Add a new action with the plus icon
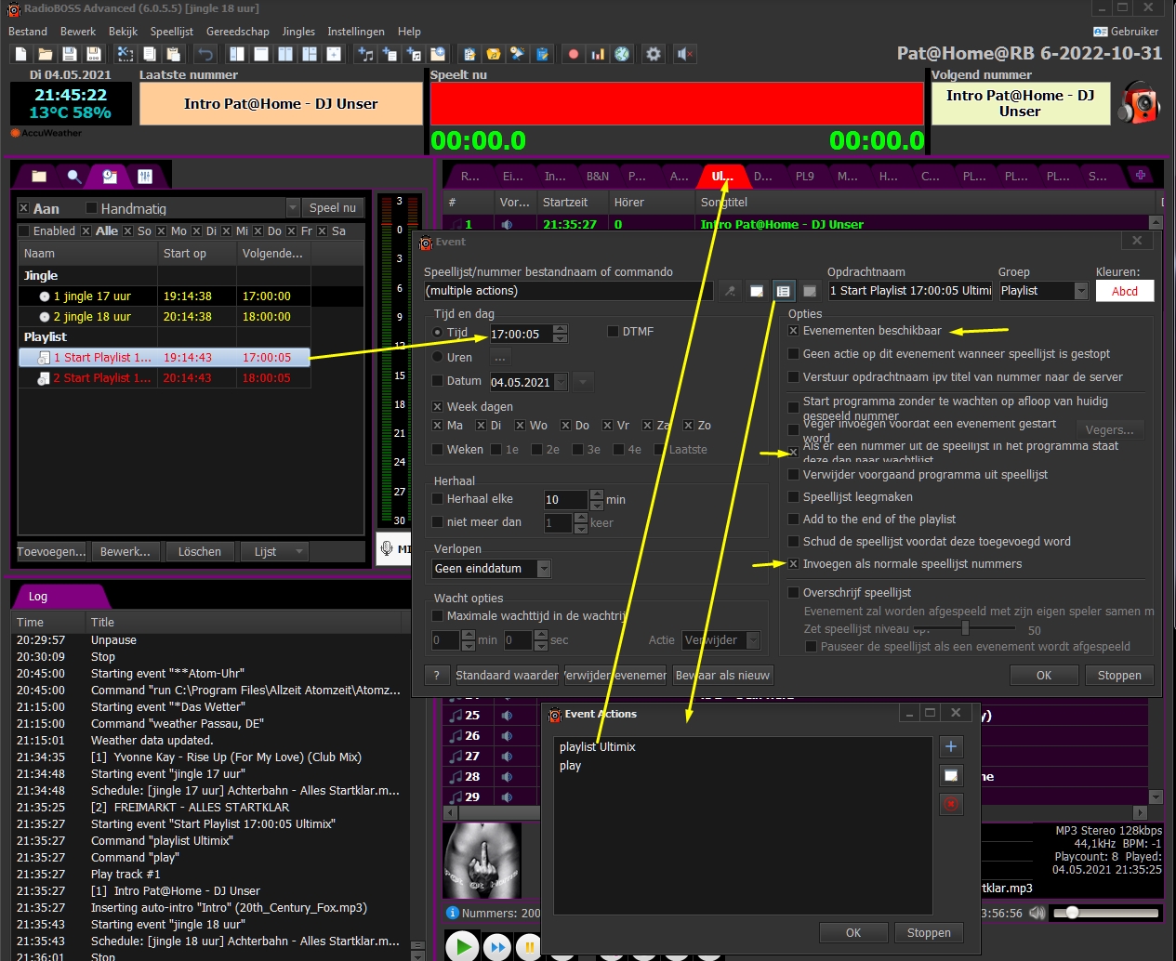The height and width of the screenshot is (961, 1176). [951, 746]
